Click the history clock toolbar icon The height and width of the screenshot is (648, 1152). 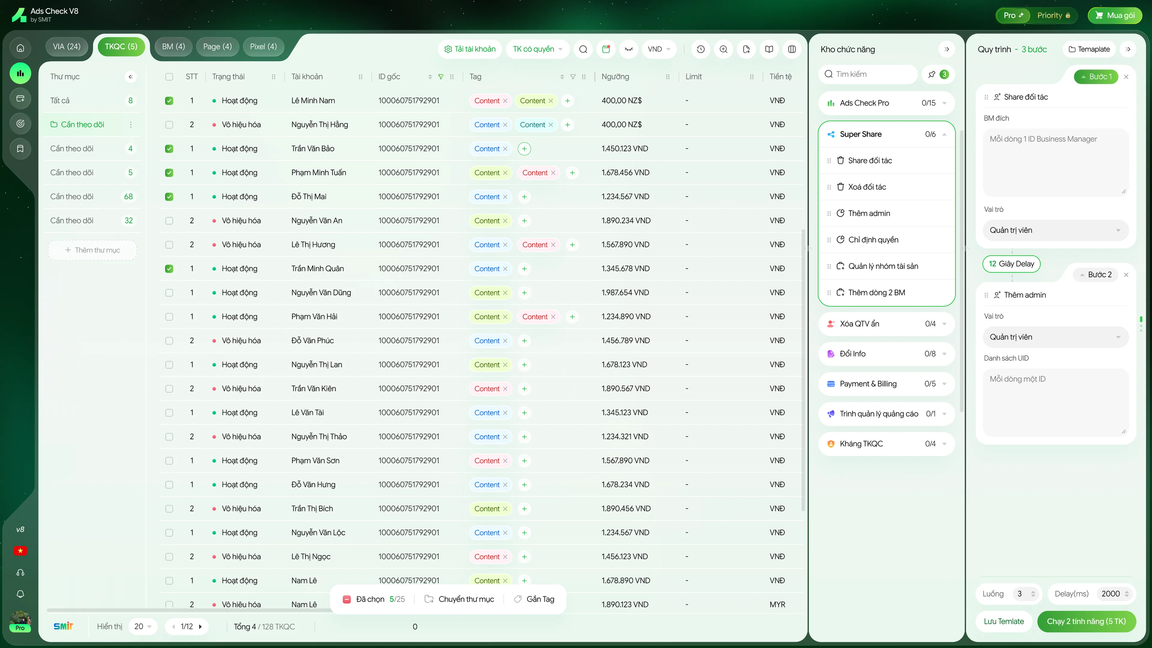pyautogui.click(x=701, y=49)
